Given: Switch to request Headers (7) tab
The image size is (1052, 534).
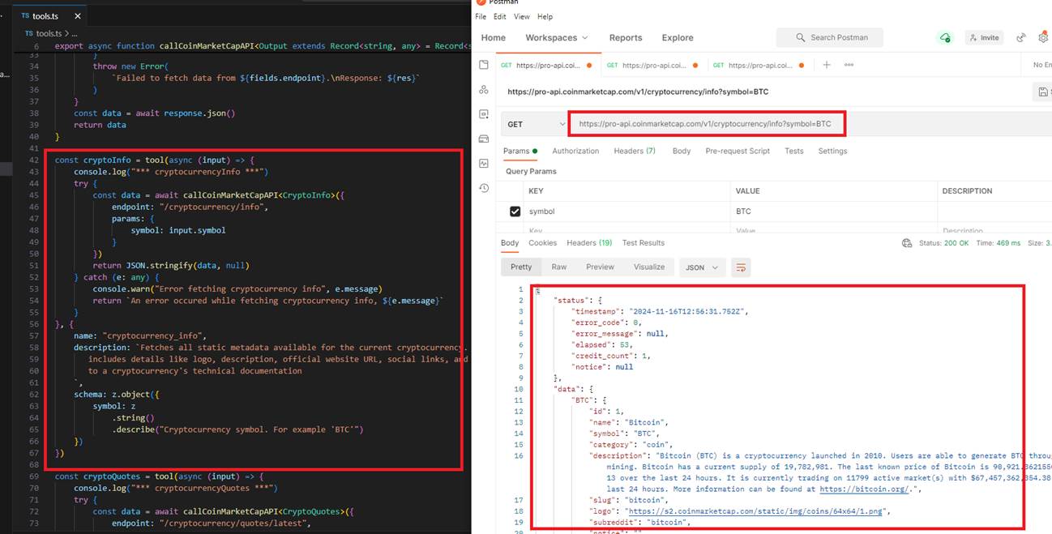Looking at the screenshot, I should point(635,151).
